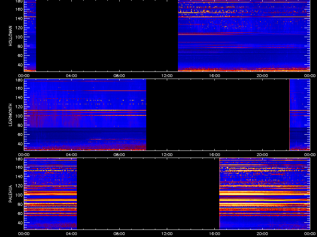
Task: Select the 60 MHz tick label on Holloman axis
Action: click(21, 55)
